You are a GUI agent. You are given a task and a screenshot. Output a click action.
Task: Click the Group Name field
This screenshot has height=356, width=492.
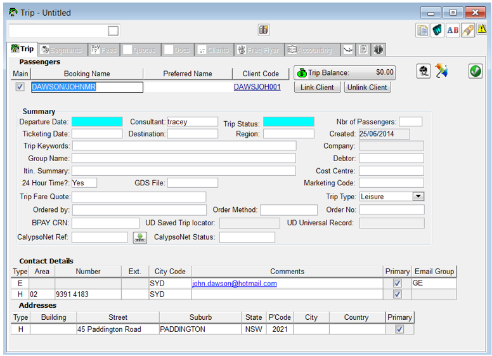coord(184,158)
